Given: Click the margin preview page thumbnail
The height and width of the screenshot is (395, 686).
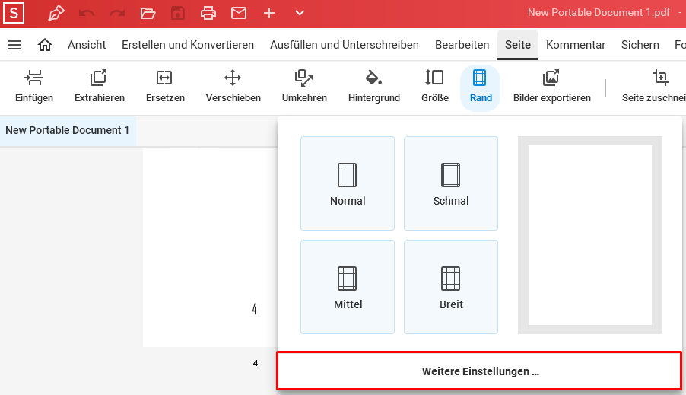Looking at the screenshot, I should pos(589,235).
